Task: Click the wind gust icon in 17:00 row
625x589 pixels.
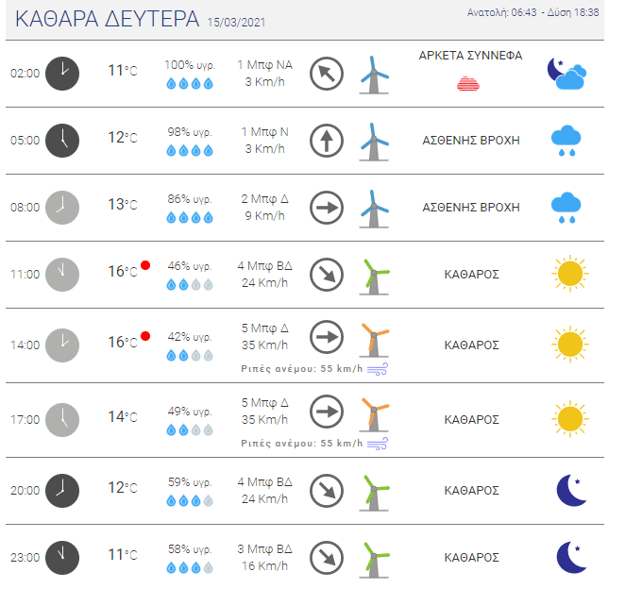Action: pos(377,444)
